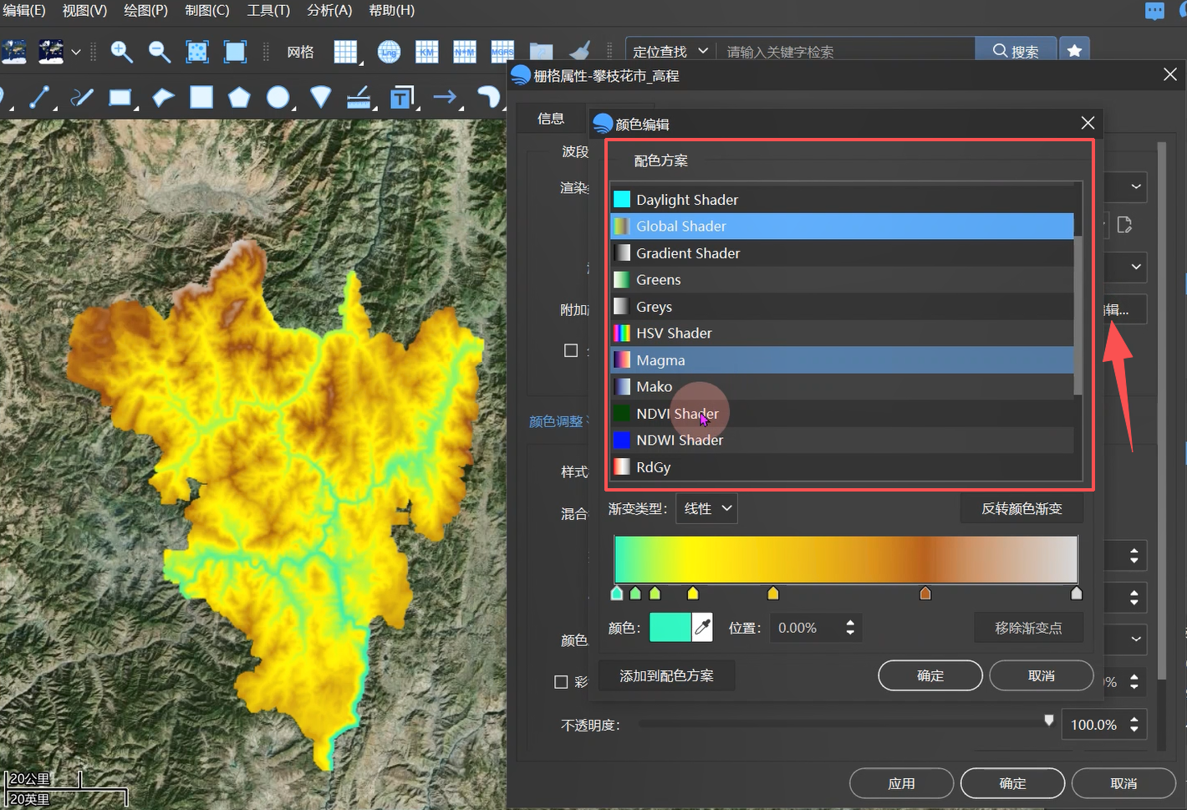Click the eyedropper color picker icon
The height and width of the screenshot is (810, 1187).
[702, 627]
